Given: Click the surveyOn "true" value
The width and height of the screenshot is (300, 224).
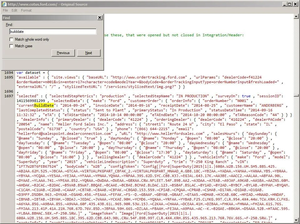Looking at the screenshot, I should 246,96.
